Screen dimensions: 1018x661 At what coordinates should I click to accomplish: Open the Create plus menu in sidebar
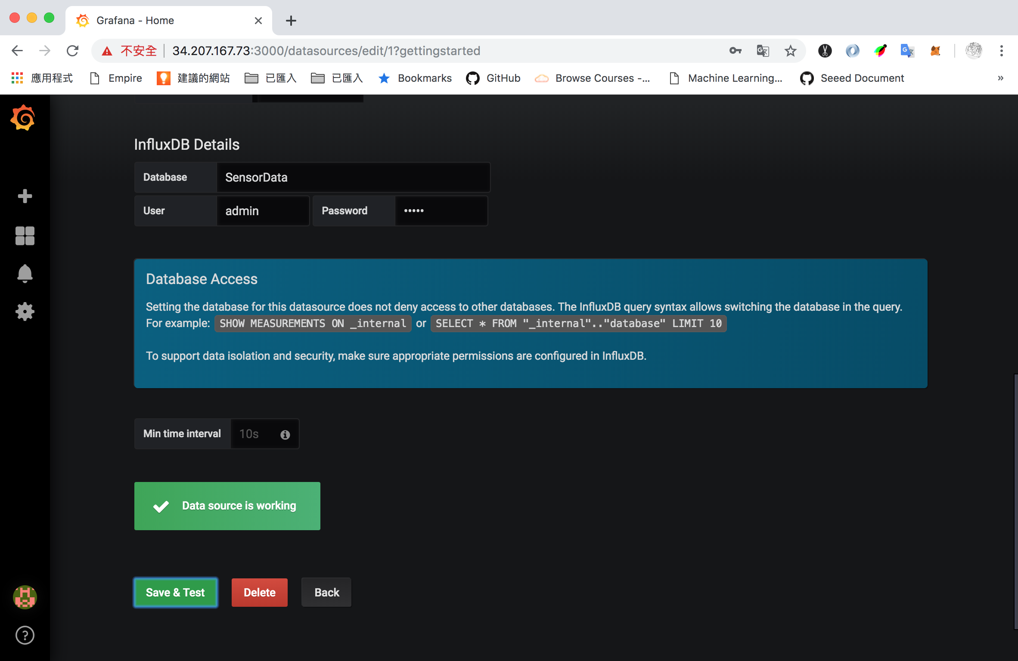(25, 196)
